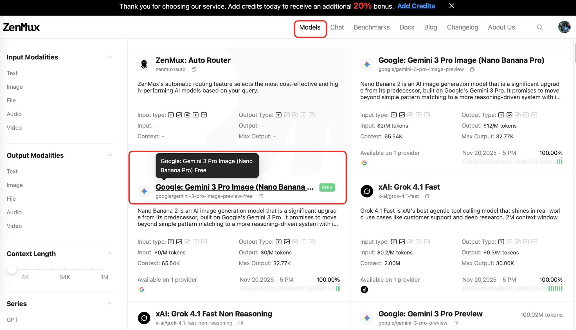Filter output modalities by Audio

(x=14, y=212)
